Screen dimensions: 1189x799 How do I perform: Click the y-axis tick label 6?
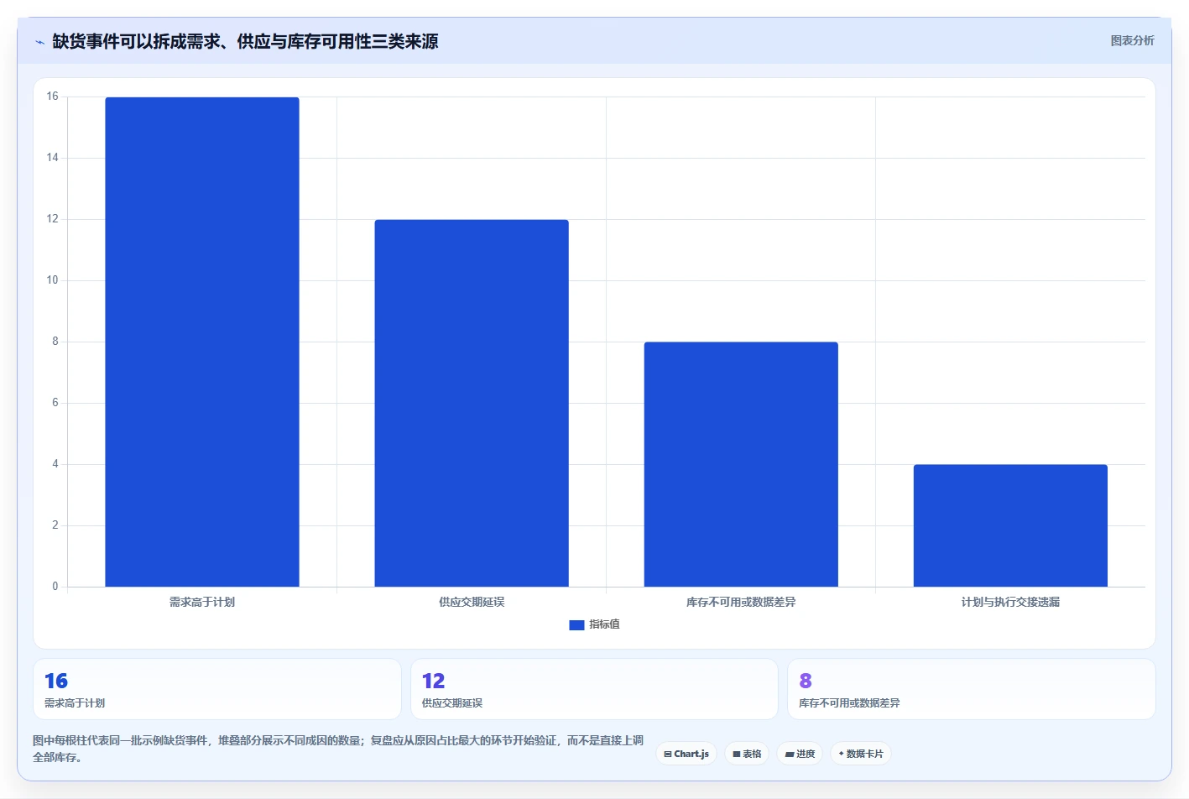pyautogui.click(x=55, y=403)
